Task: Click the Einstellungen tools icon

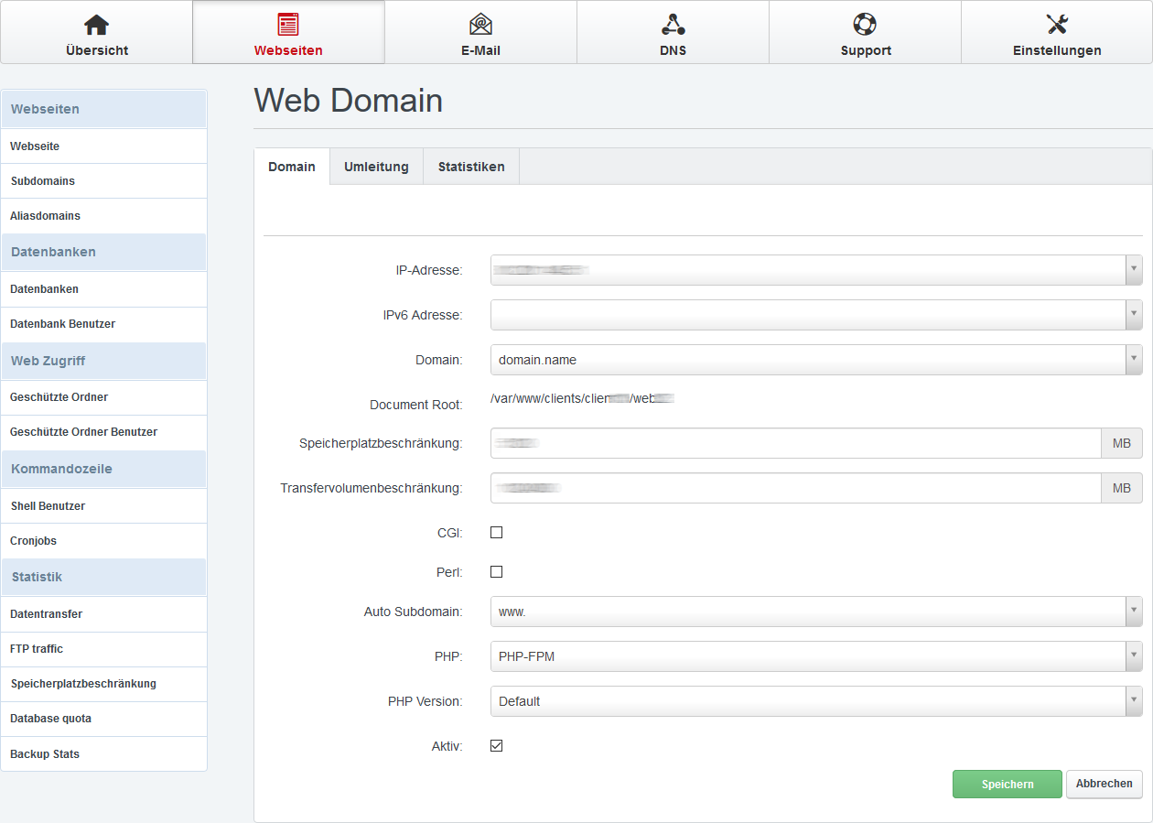Action: tap(1057, 24)
